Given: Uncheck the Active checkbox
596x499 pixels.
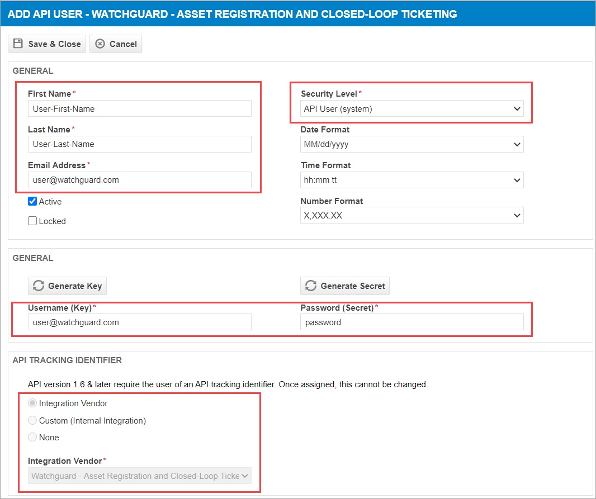Looking at the screenshot, I should [32, 202].
